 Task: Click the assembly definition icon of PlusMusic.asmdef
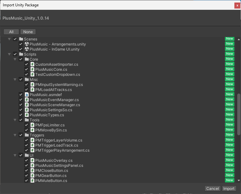[x=27, y=94]
